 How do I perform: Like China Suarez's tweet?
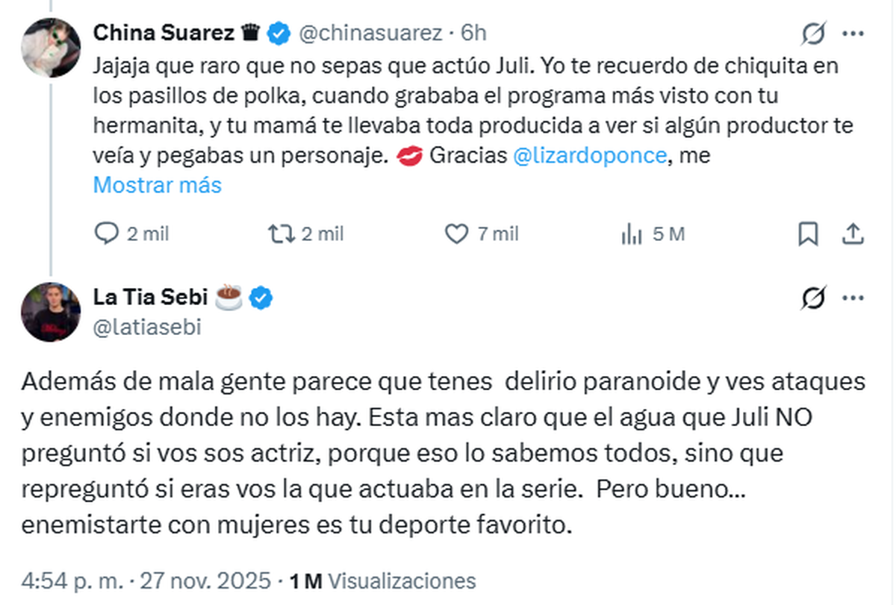[456, 233]
